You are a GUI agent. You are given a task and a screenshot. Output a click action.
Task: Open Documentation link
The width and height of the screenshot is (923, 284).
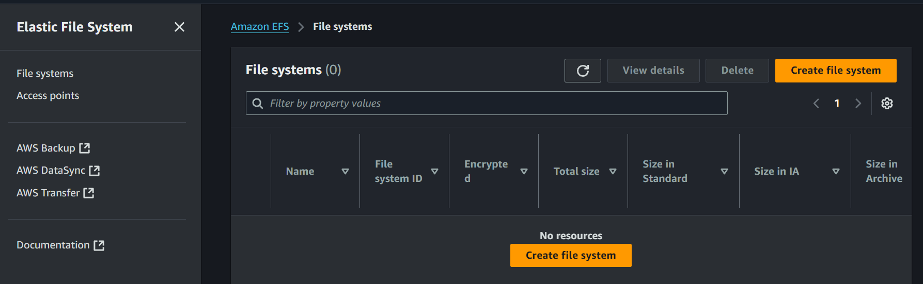tap(60, 245)
